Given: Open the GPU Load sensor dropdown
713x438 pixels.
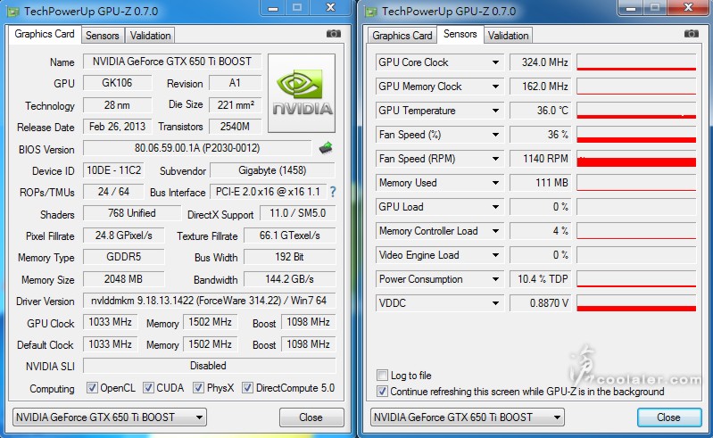Looking at the screenshot, I should pos(495,207).
